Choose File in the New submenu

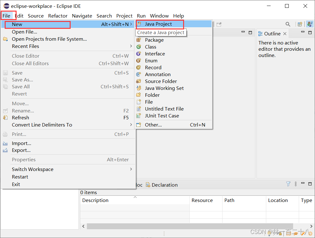pos(174,102)
